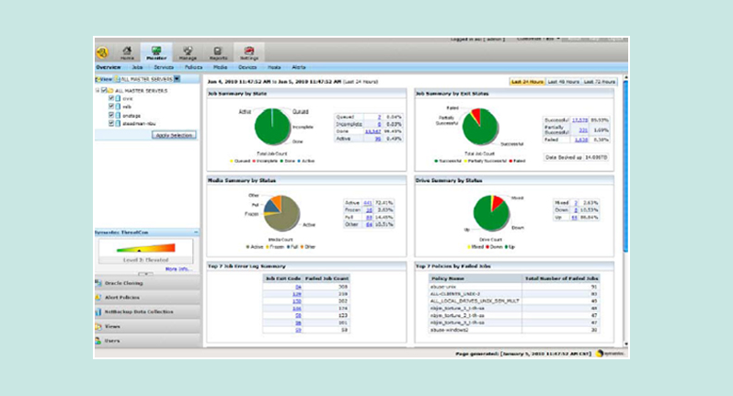Click the Failed Job Count column header
Screen dimensions: 733x396
[326, 278]
